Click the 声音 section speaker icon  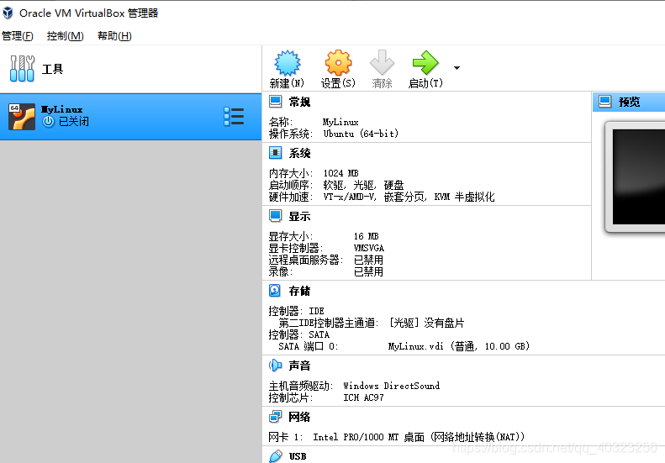click(x=275, y=365)
